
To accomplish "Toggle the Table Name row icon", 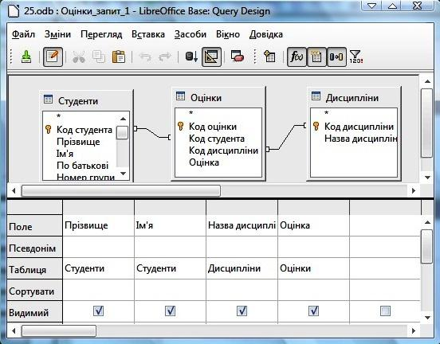I will coord(316,57).
